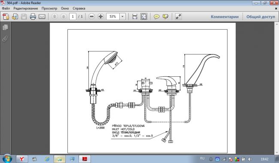Open the Справка menu
This screenshot has height=163, width=279.
click(79, 8)
